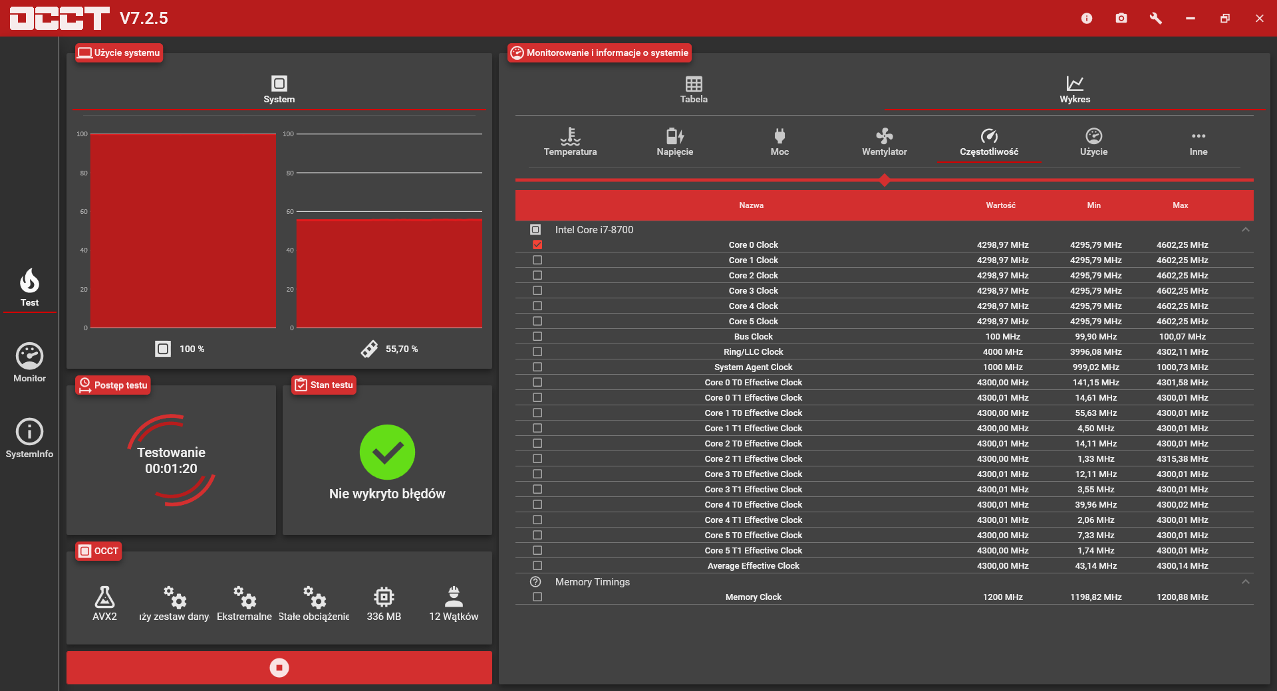Click the Testowanie progress timer
The width and height of the screenshot is (1277, 691).
[171, 460]
